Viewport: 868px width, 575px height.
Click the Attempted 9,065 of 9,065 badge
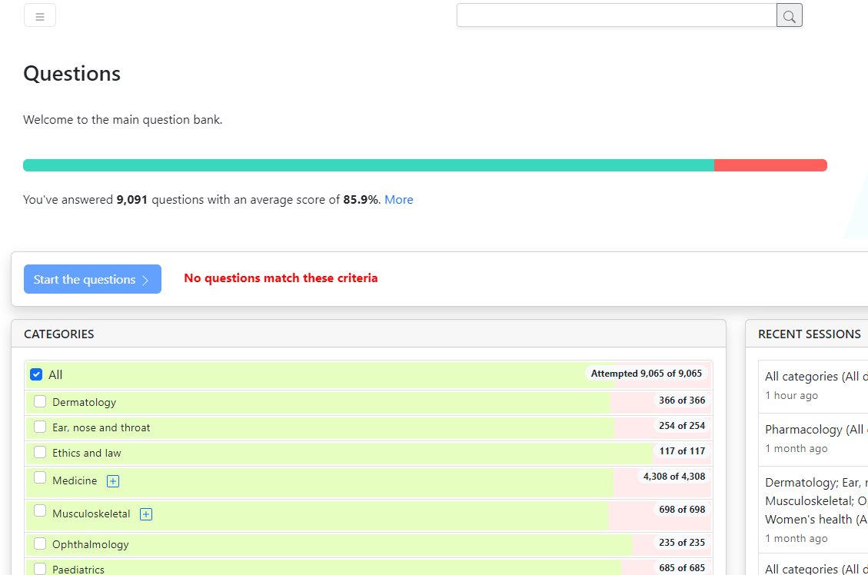click(647, 373)
